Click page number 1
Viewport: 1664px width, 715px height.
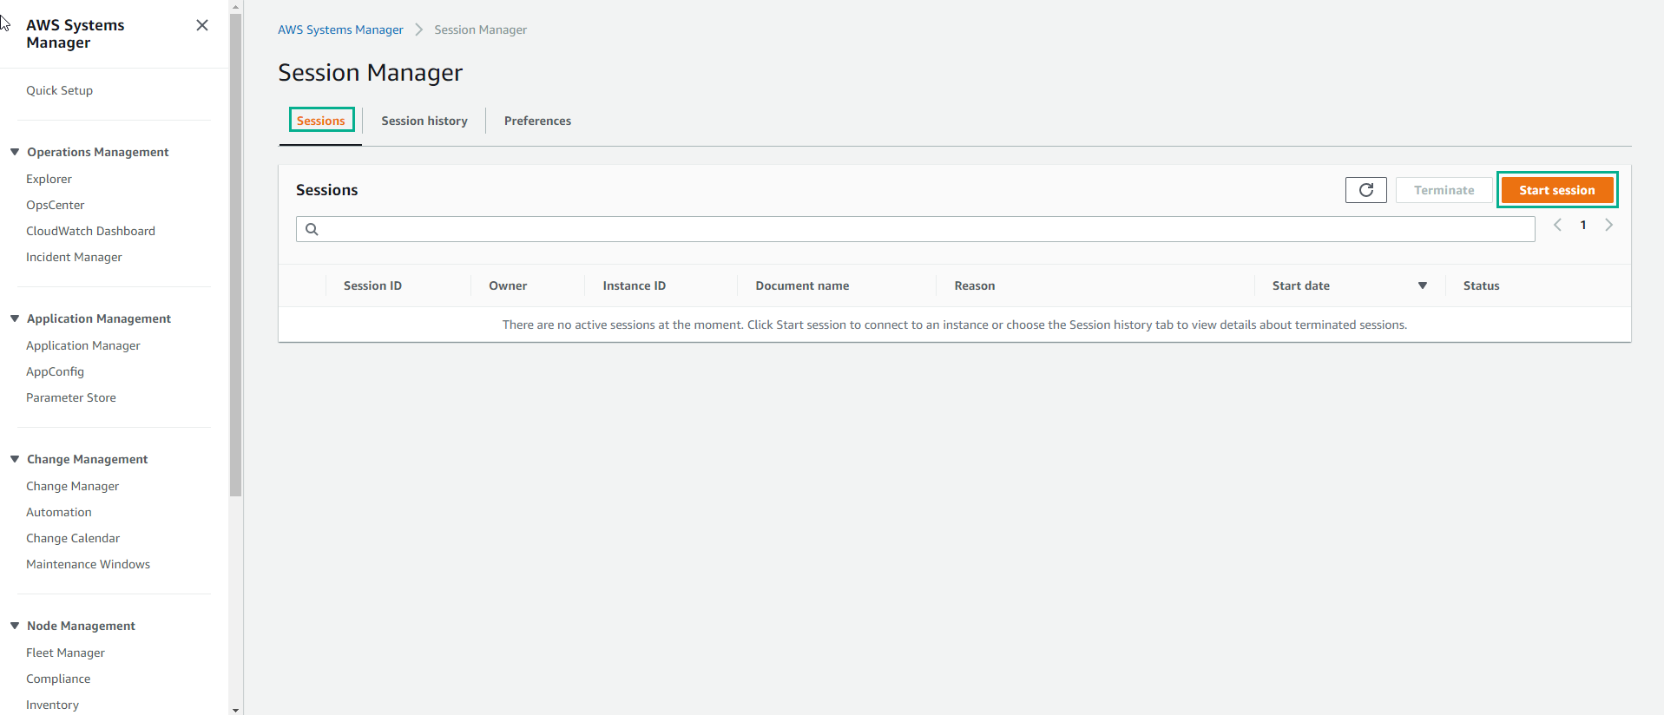pyautogui.click(x=1583, y=225)
